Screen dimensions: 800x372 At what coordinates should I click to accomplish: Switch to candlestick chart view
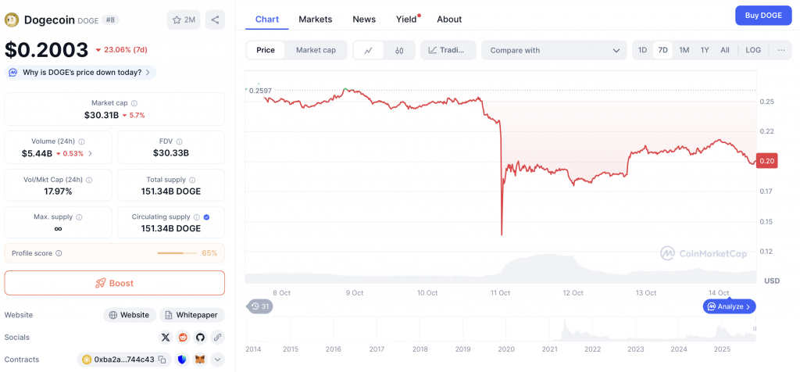click(x=399, y=50)
